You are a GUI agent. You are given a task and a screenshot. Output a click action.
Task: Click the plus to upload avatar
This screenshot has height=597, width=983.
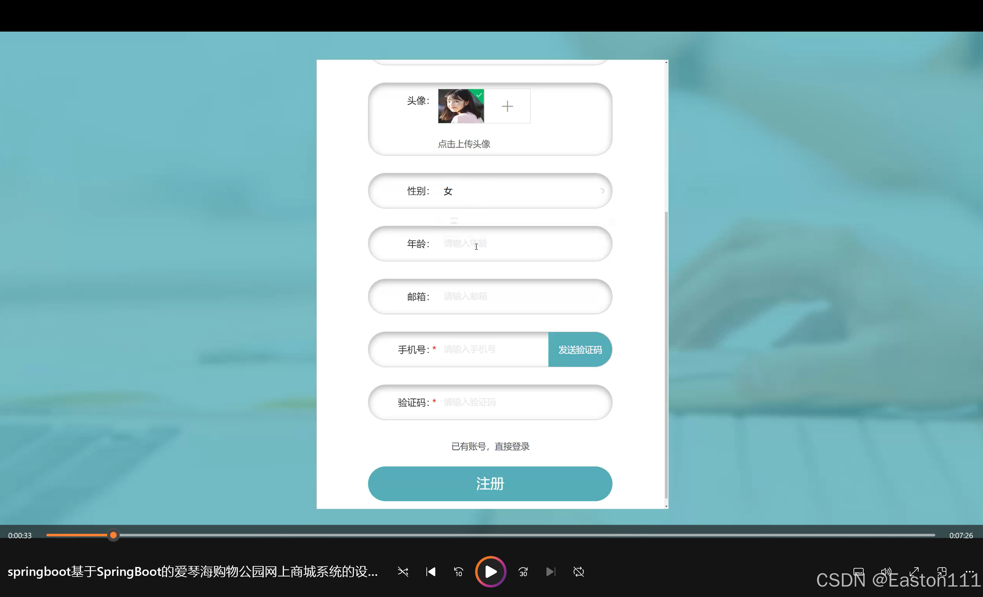[x=507, y=106]
